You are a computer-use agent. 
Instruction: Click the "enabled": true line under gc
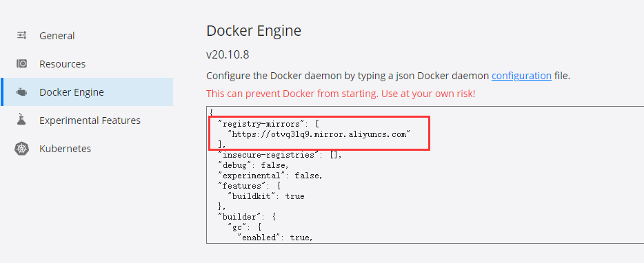coord(274,237)
